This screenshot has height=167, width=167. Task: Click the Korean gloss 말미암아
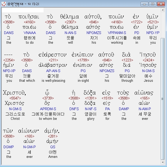pyautogui.click(x=127, y=76)
